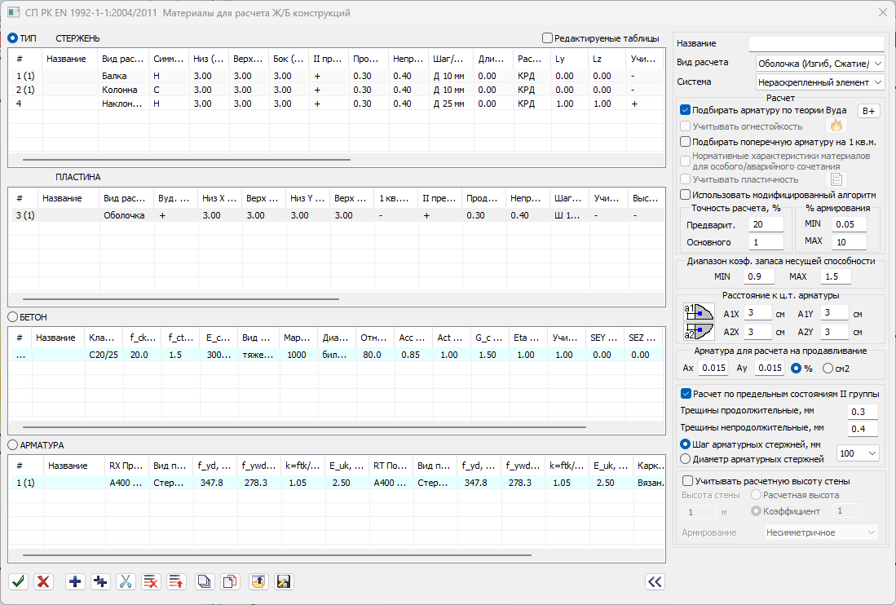Viewport: 896px width, 605px height.
Task: Click the red X cancel icon
Action: point(44,581)
